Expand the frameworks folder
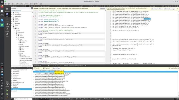This screenshot has width=179, height=100. tap(15, 32)
